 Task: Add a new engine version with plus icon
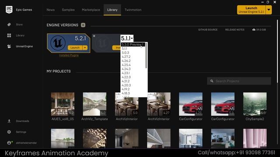tap(83, 25)
